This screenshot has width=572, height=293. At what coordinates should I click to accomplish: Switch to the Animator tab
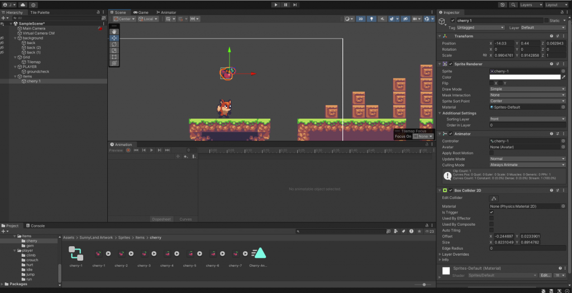[x=166, y=12]
